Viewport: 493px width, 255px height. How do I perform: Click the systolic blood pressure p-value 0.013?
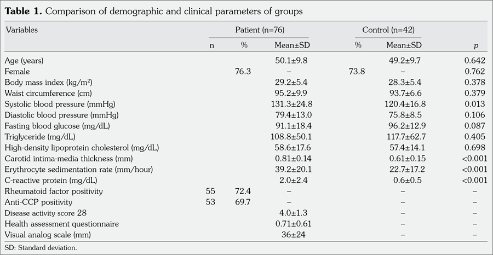coord(474,104)
